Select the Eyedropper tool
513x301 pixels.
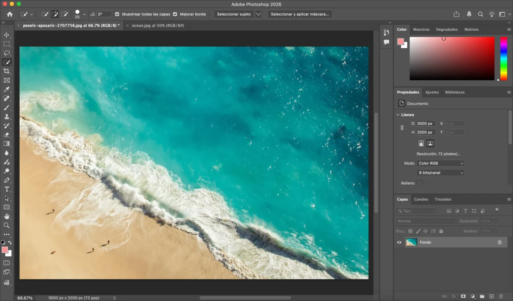tap(6, 89)
